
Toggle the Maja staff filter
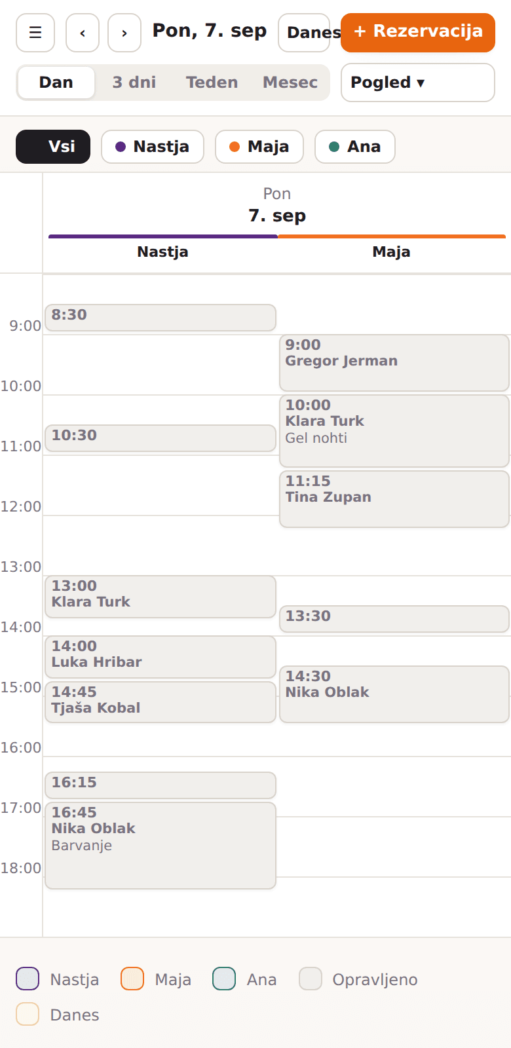259,147
